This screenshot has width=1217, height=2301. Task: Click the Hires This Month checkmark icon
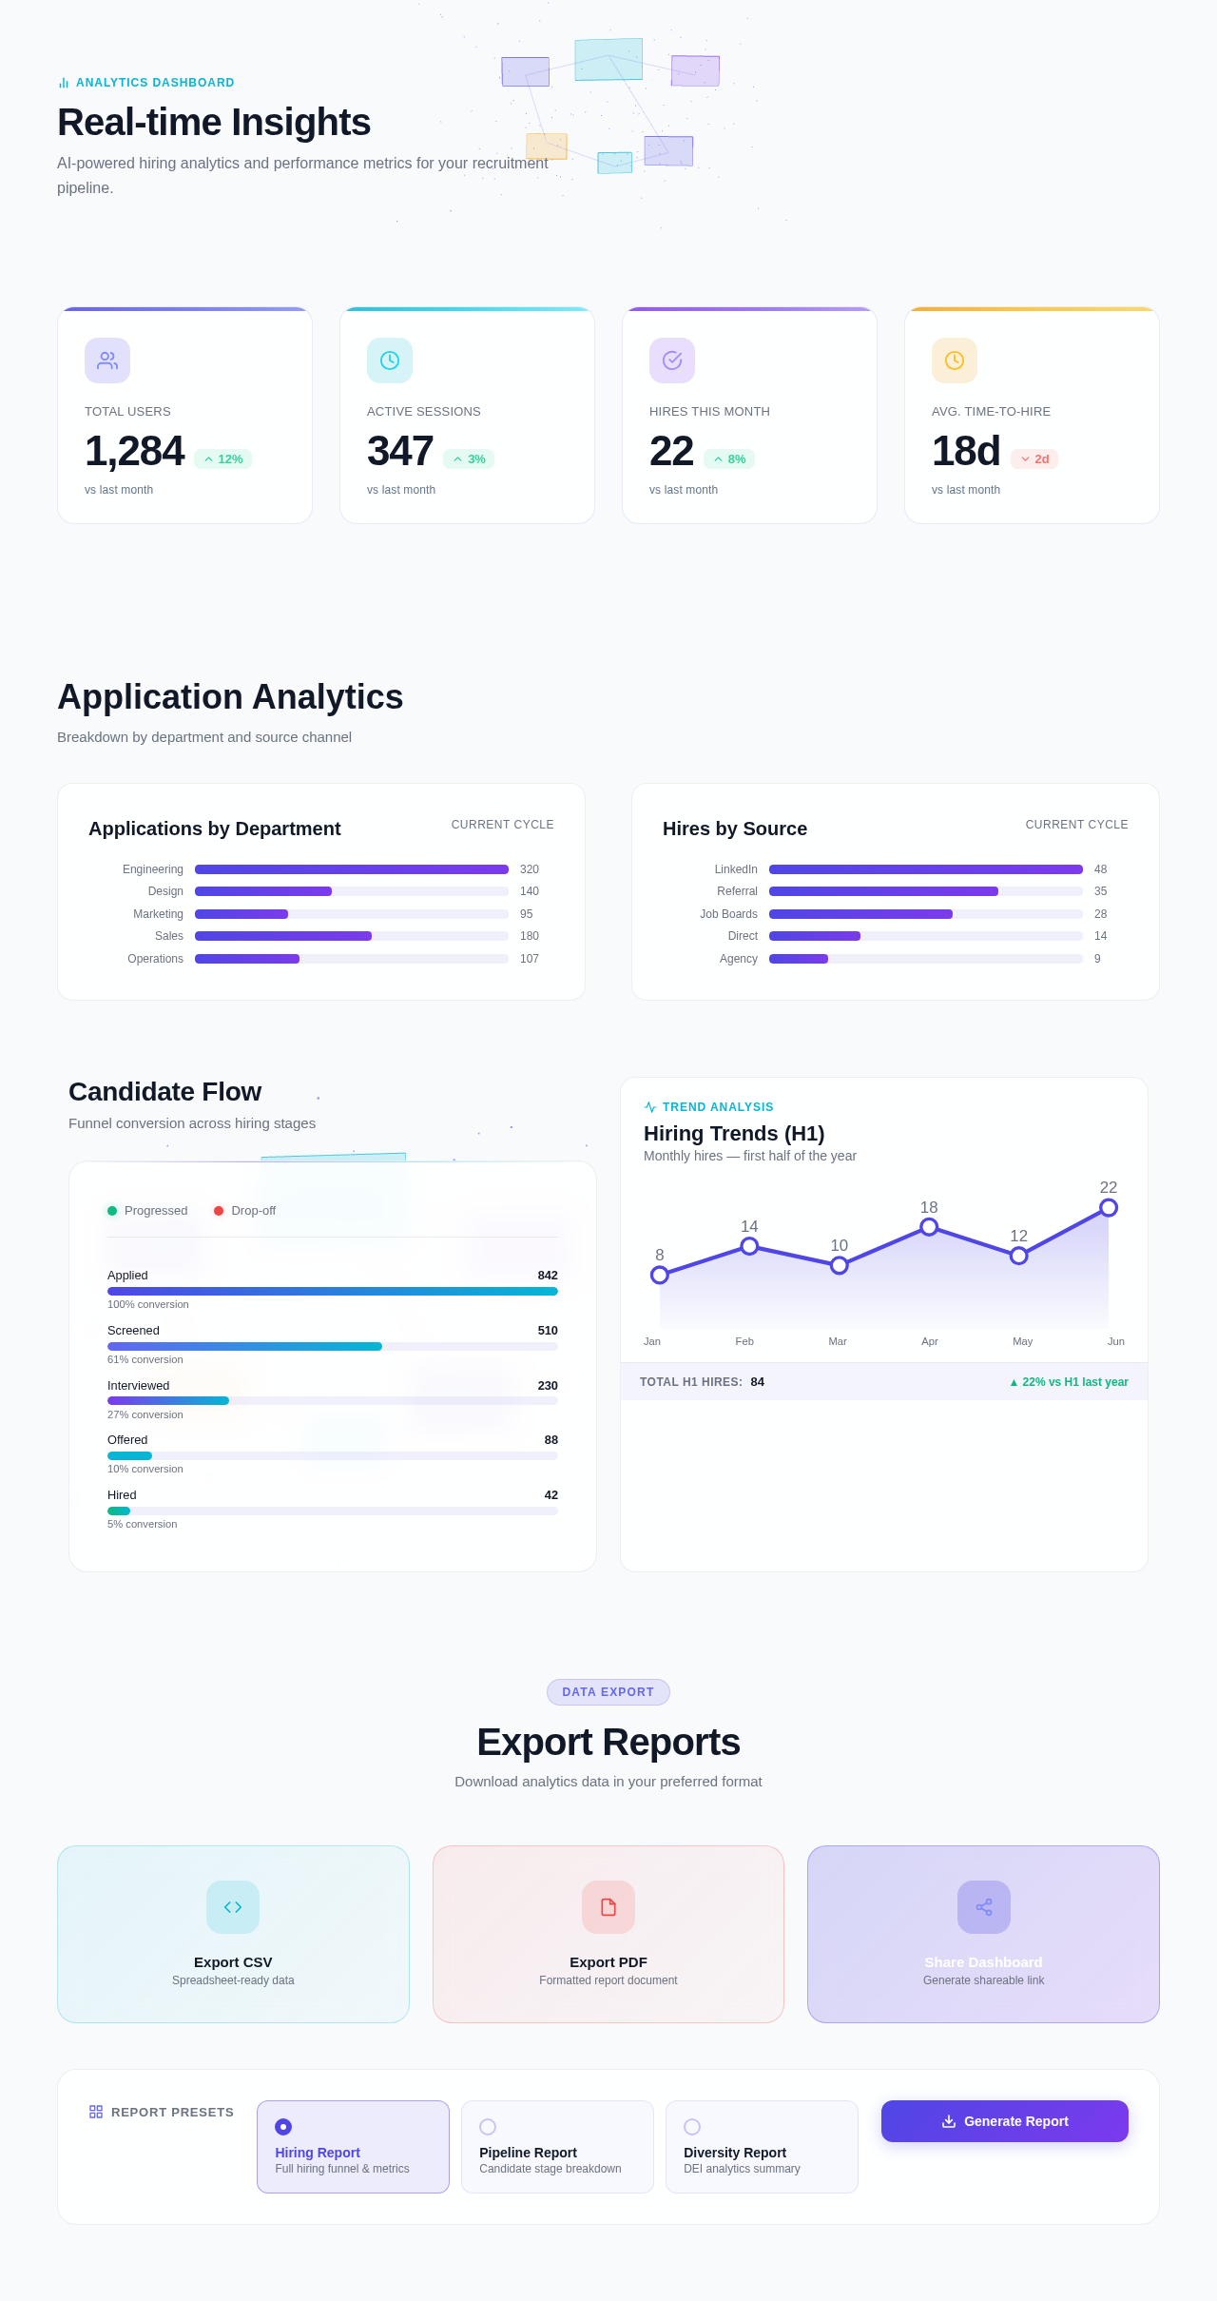(x=672, y=361)
